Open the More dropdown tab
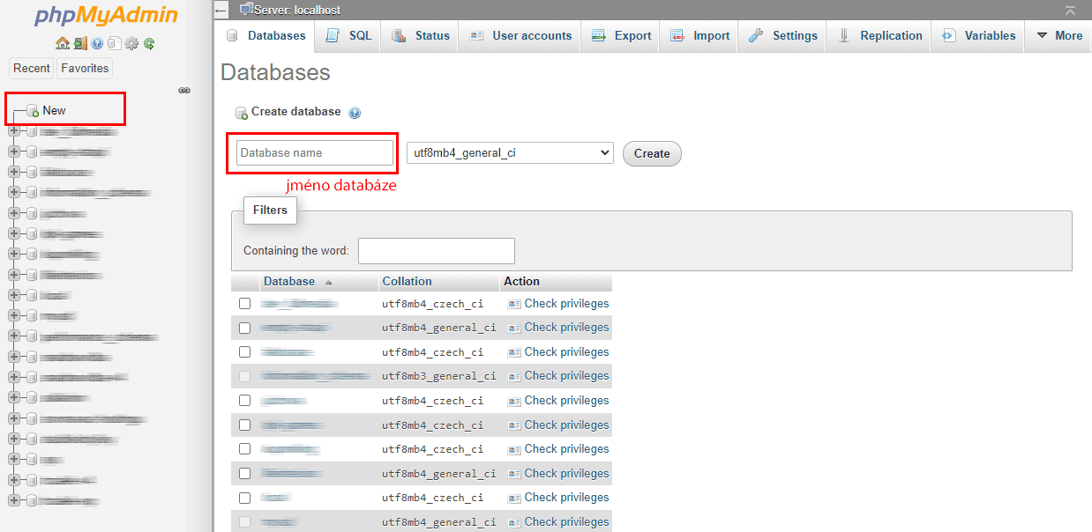1092x532 pixels. pyautogui.click(x=1059, y=36)
